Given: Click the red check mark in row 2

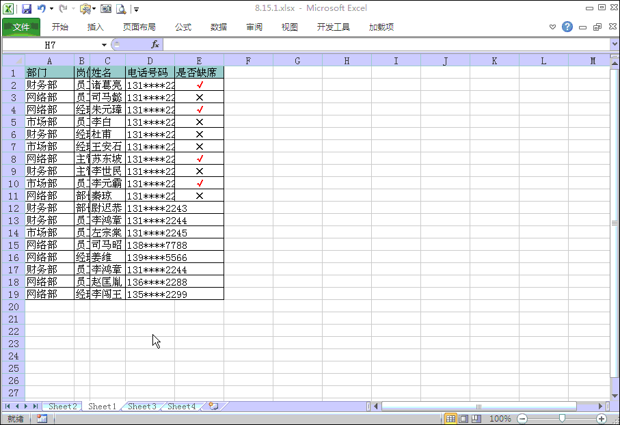Looking at the screenshot, I should tap(200, 85).
